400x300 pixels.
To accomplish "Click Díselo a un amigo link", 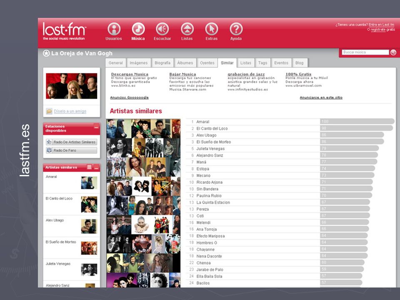I will 70,111.
